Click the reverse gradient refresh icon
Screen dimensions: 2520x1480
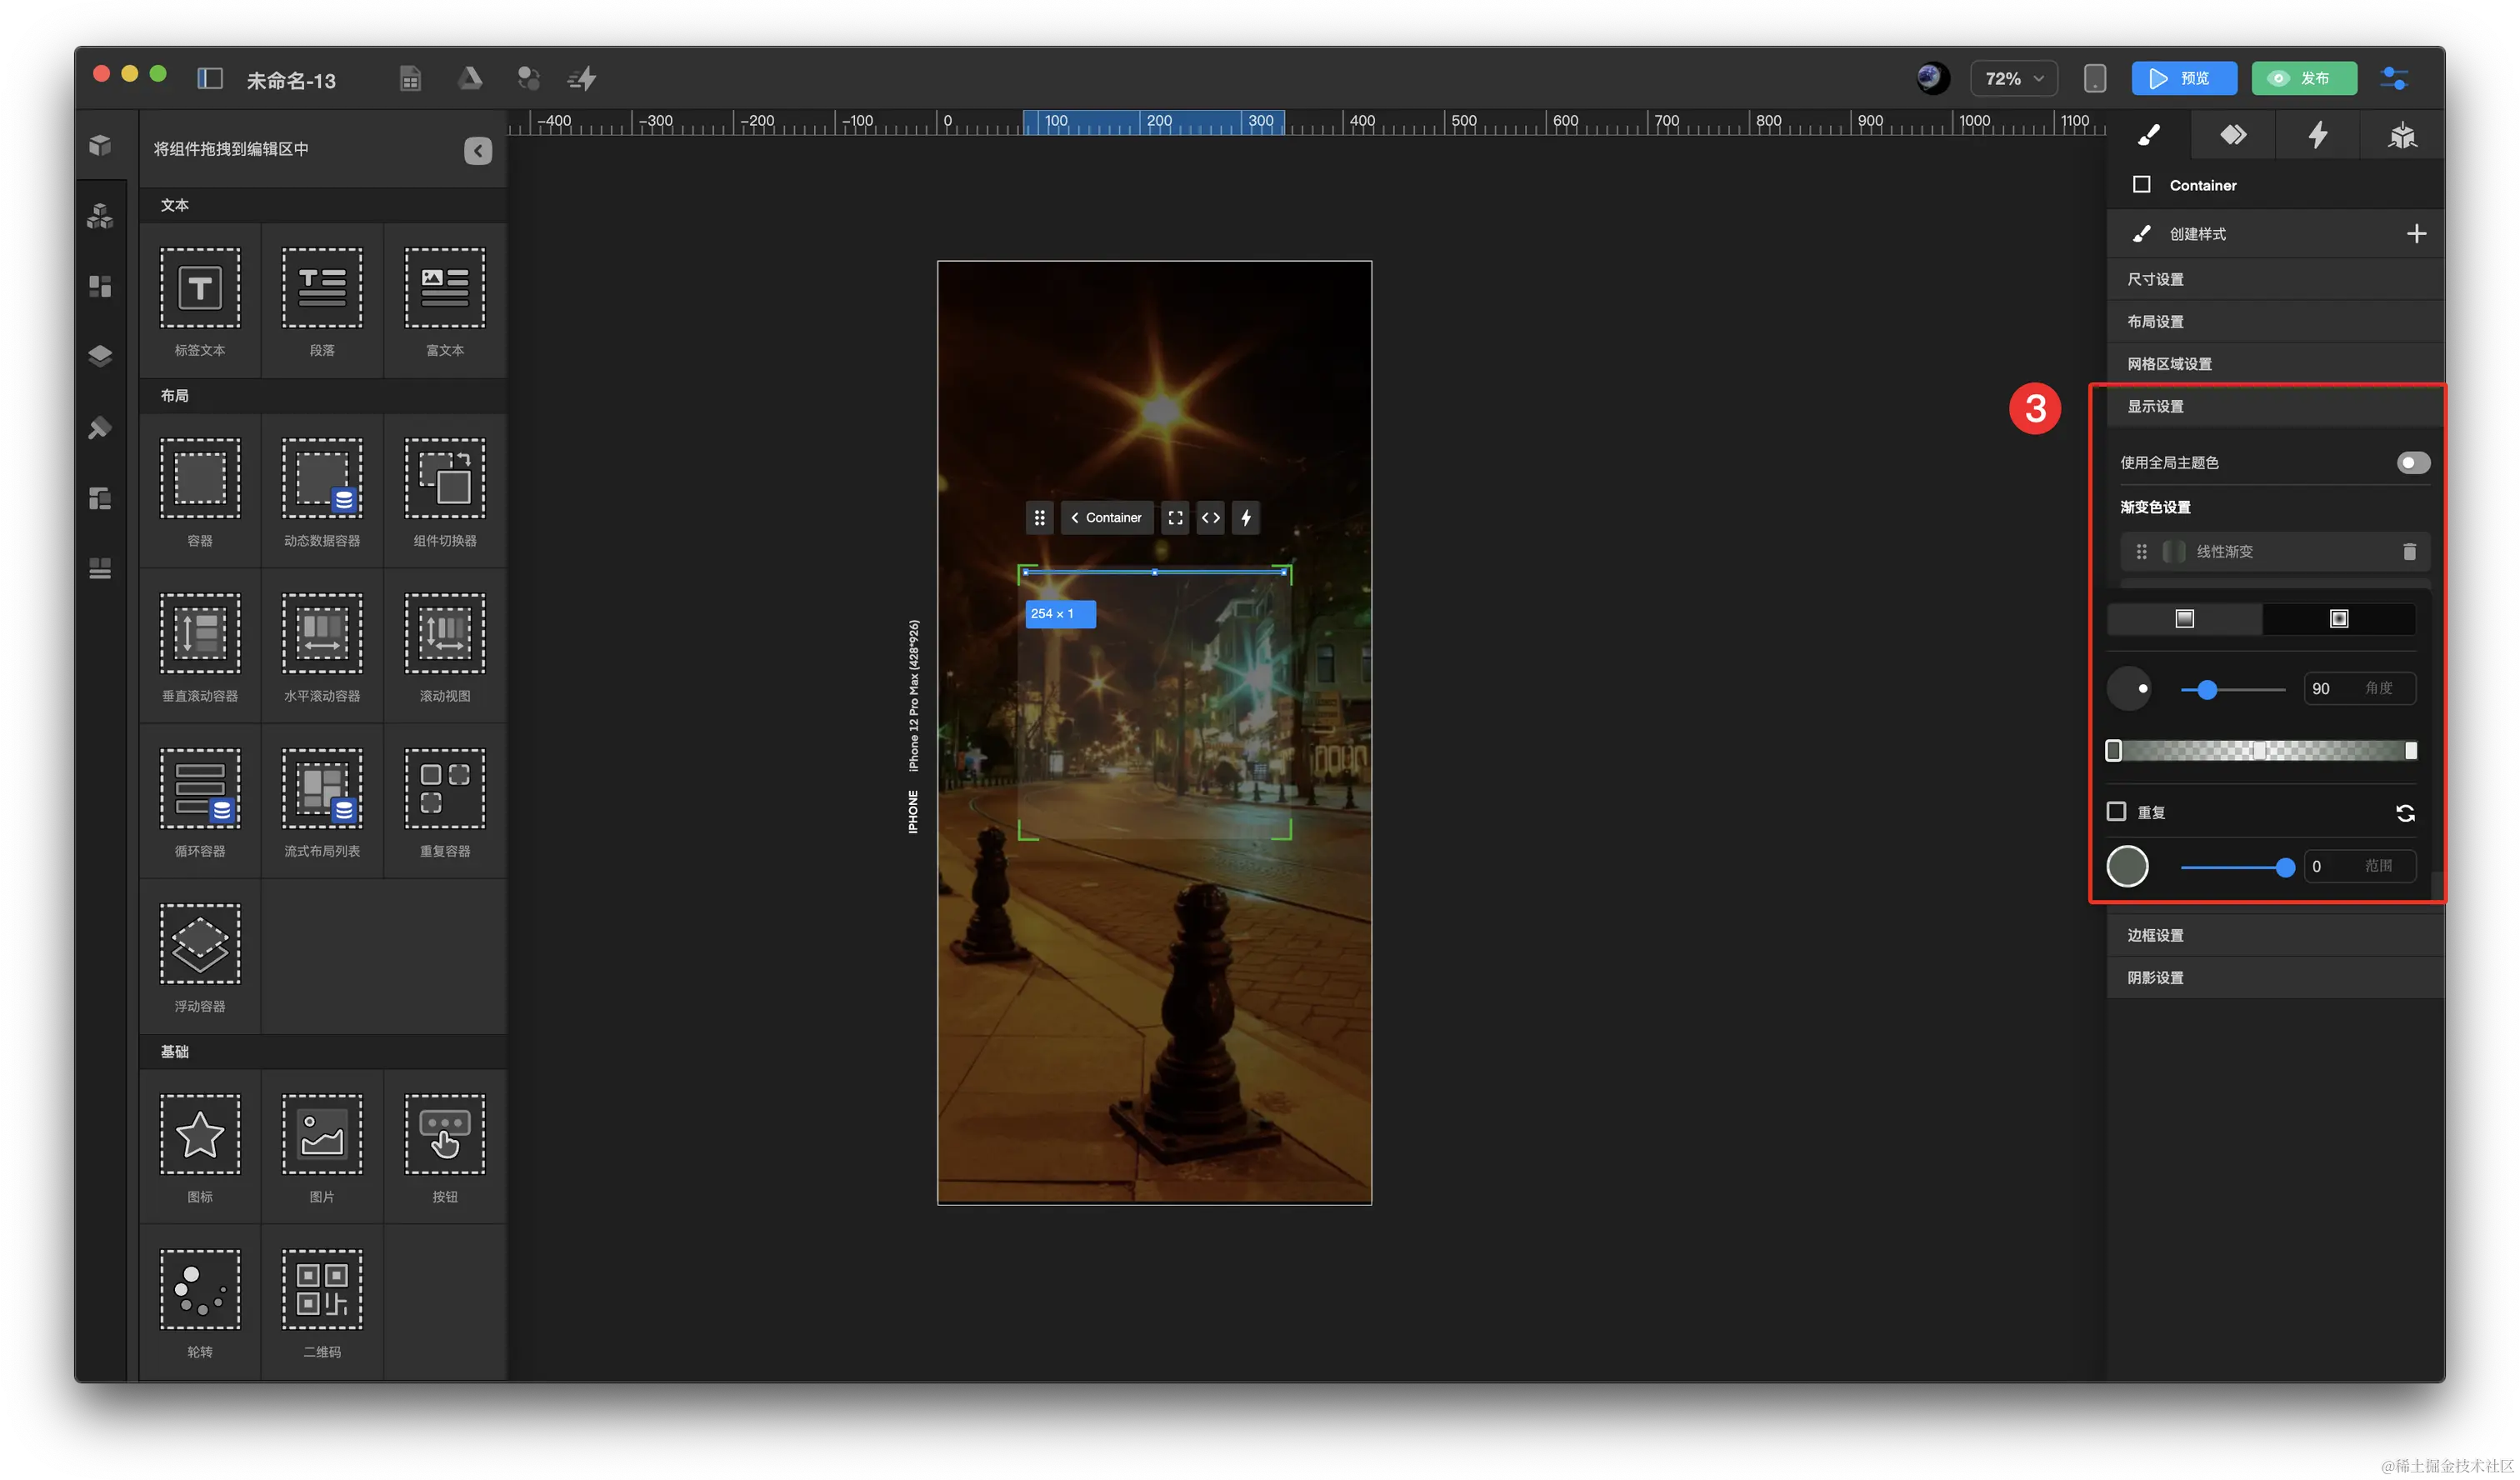2405,813
